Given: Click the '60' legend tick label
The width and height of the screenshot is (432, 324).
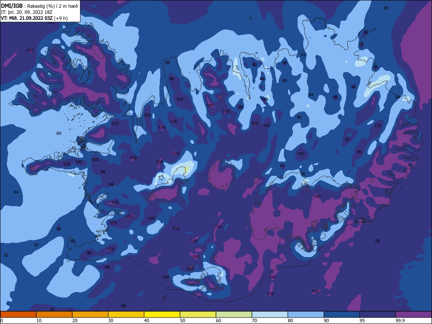Looking at the screenshot, I should pos(219,321).
